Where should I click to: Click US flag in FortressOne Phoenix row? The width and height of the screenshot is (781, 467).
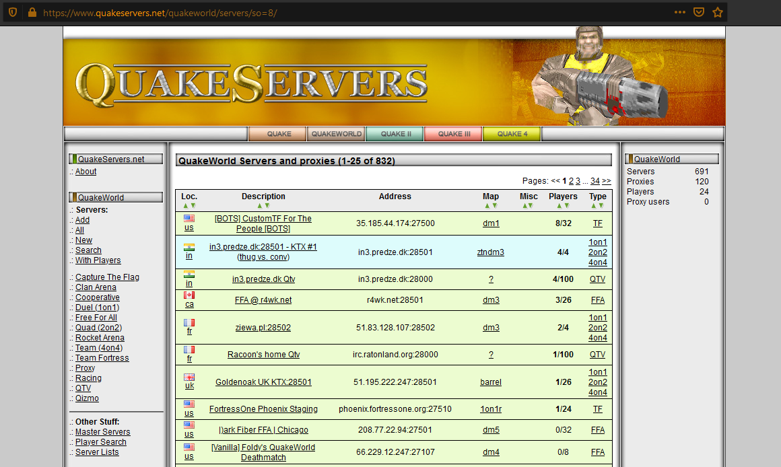click(x=189, y=404)
